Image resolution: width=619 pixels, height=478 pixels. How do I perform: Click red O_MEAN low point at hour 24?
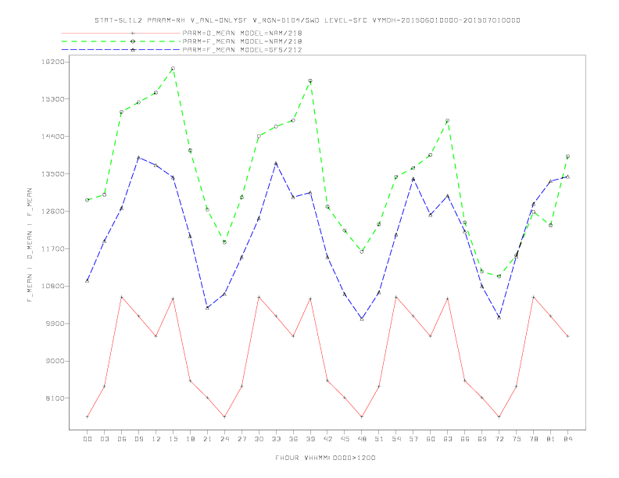click(x=224, y=417)
